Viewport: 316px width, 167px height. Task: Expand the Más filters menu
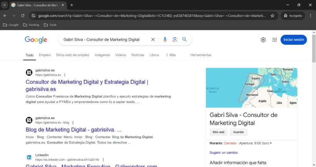pos(171,55)
